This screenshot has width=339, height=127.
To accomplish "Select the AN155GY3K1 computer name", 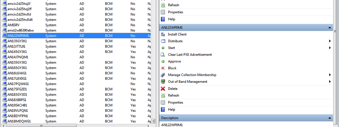I will coord(17,63).
